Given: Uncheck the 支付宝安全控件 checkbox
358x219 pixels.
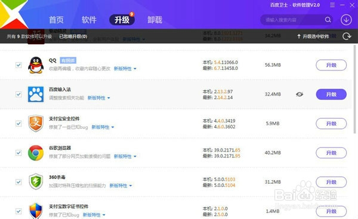Looking at the screenshot, I should (x=18, y=124).
